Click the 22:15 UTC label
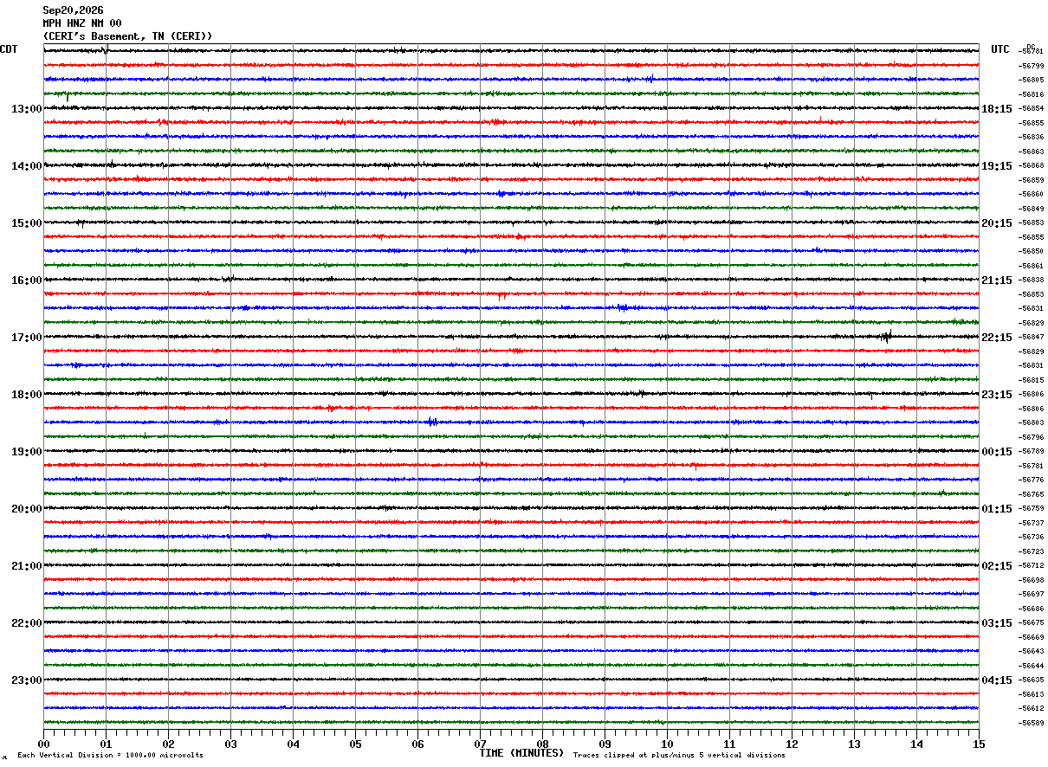Screen dimensions: 1048x767 pos(997,338)
